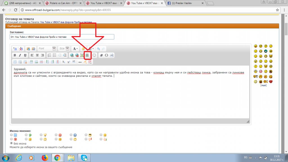
Task: Select the blue question post icon radio
Action: [71, 135]
